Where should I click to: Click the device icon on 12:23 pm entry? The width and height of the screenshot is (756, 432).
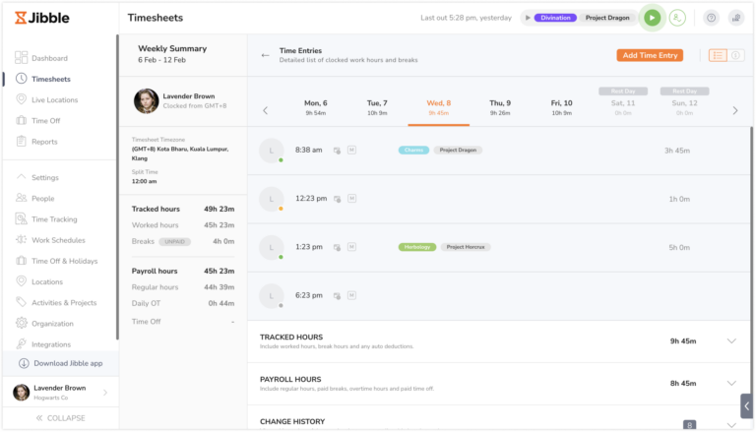click(x=337, y=199)
